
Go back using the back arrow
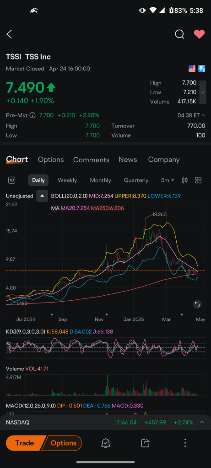[9, 34]
